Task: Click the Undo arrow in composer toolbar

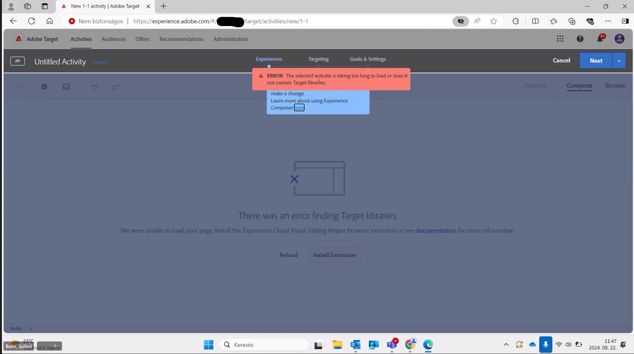Action: tap(94, 87)
